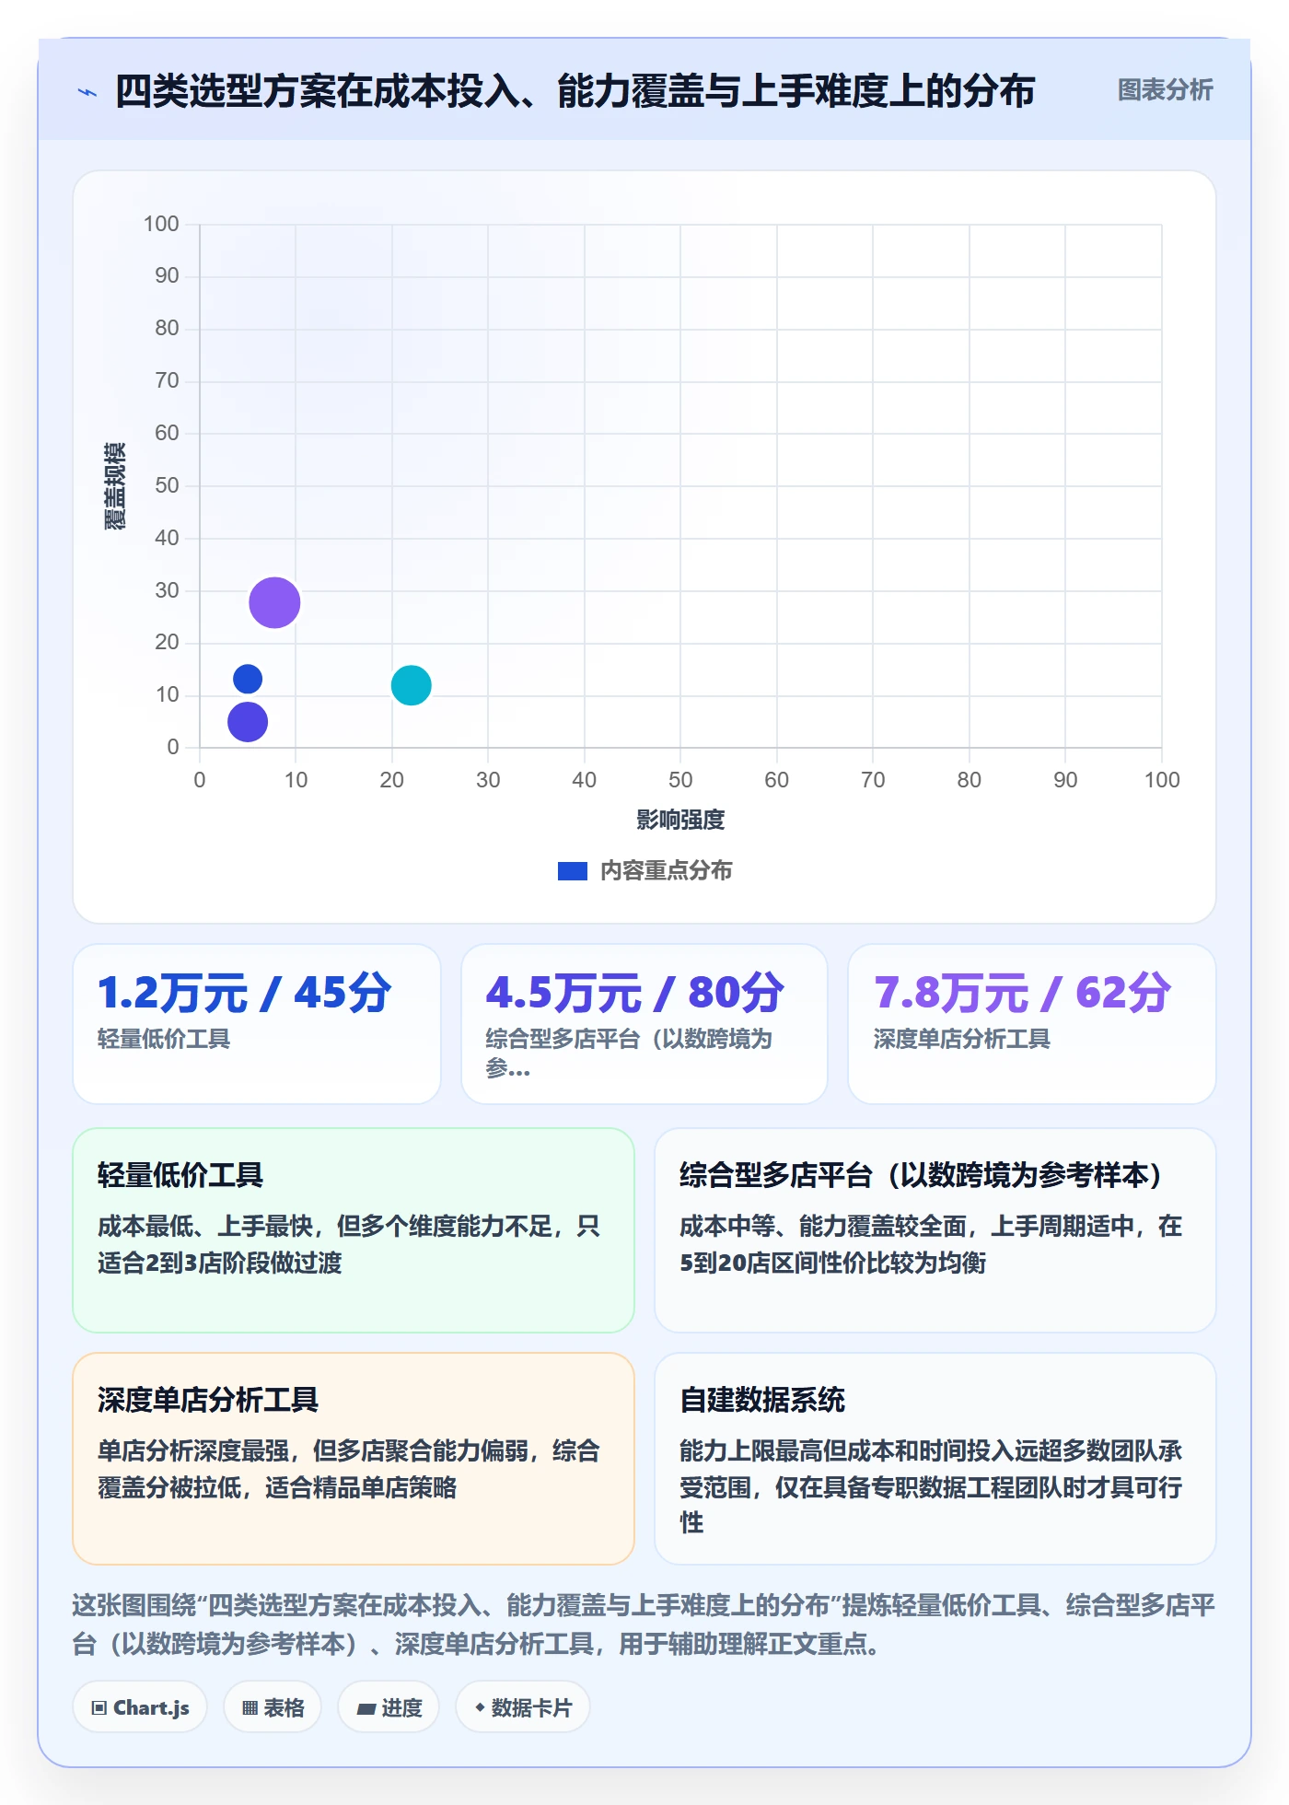Open the 4.5万元 / 80分 stat card

(644, 1024)
